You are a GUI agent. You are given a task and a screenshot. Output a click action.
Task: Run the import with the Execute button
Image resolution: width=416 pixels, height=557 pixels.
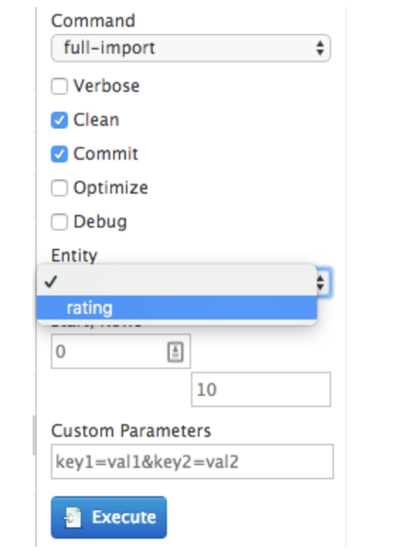pyautogui.click(x=109, y=517)
